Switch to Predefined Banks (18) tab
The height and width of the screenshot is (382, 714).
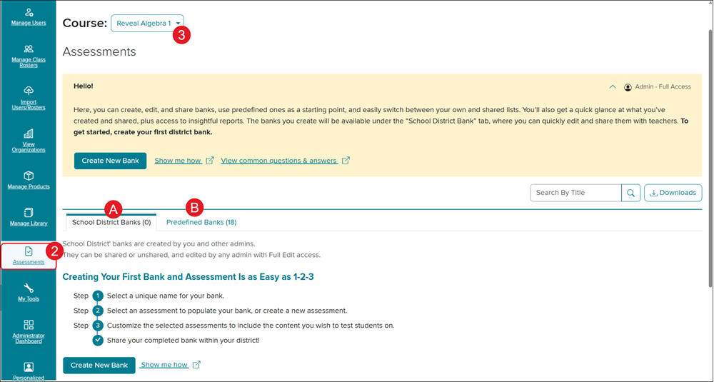click(x=201, y=223)
